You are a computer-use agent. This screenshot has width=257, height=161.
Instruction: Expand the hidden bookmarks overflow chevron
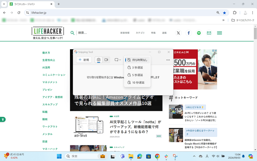pos(223,20)
